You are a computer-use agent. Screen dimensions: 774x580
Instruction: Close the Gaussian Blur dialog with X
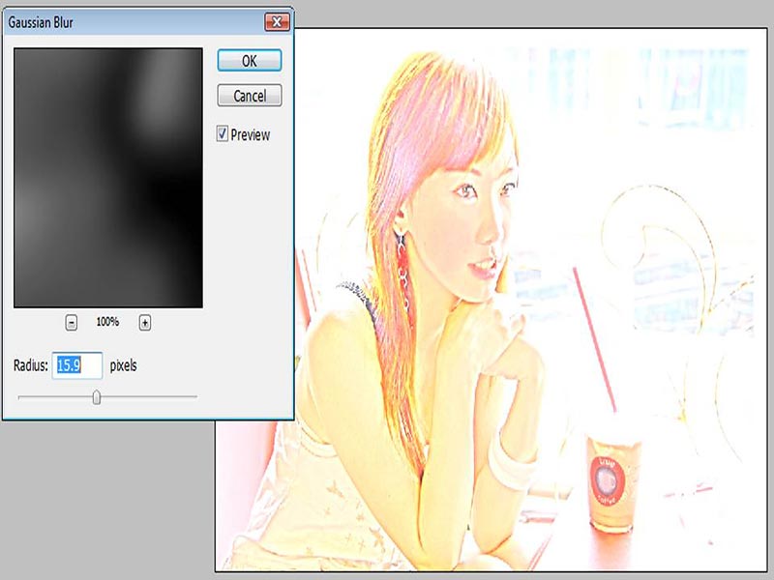(x=277, y=22)
